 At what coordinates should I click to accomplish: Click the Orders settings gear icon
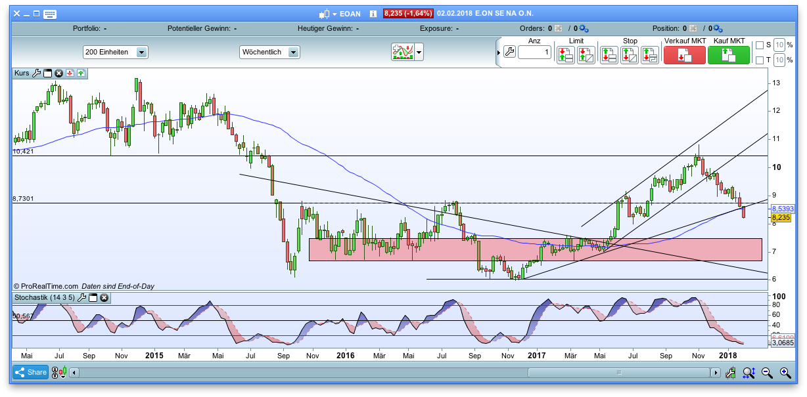[584, 29]
